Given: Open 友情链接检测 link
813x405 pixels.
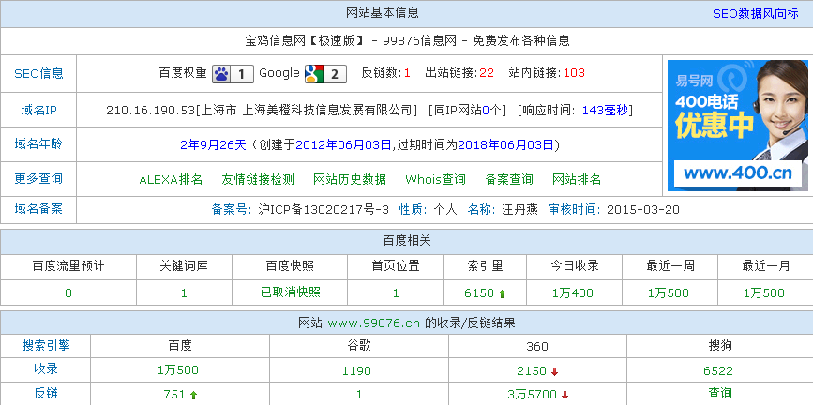Looking at the screenshot, I should tap(257, 179).
